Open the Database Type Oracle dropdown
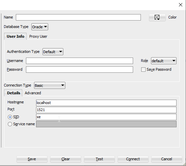Screen dimensions: 186x166 (x=40, y=27)
